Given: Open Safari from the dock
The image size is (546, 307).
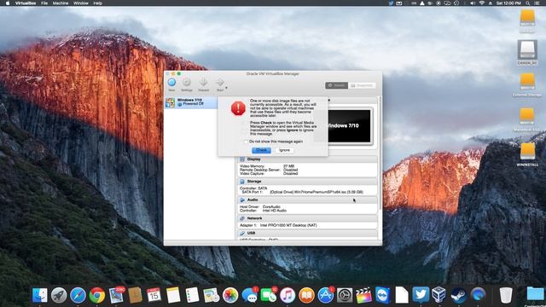Looking at the screenshot, I should coord(78,295).
